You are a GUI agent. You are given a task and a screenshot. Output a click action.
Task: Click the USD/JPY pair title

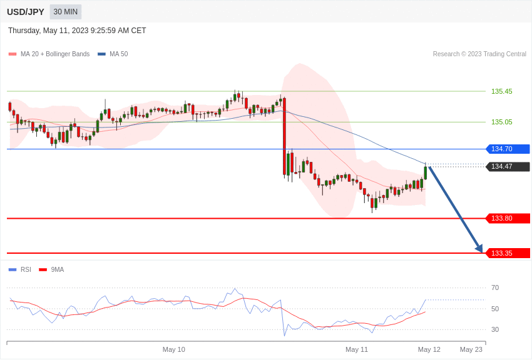pyautogui.click(x=26, y=12)
